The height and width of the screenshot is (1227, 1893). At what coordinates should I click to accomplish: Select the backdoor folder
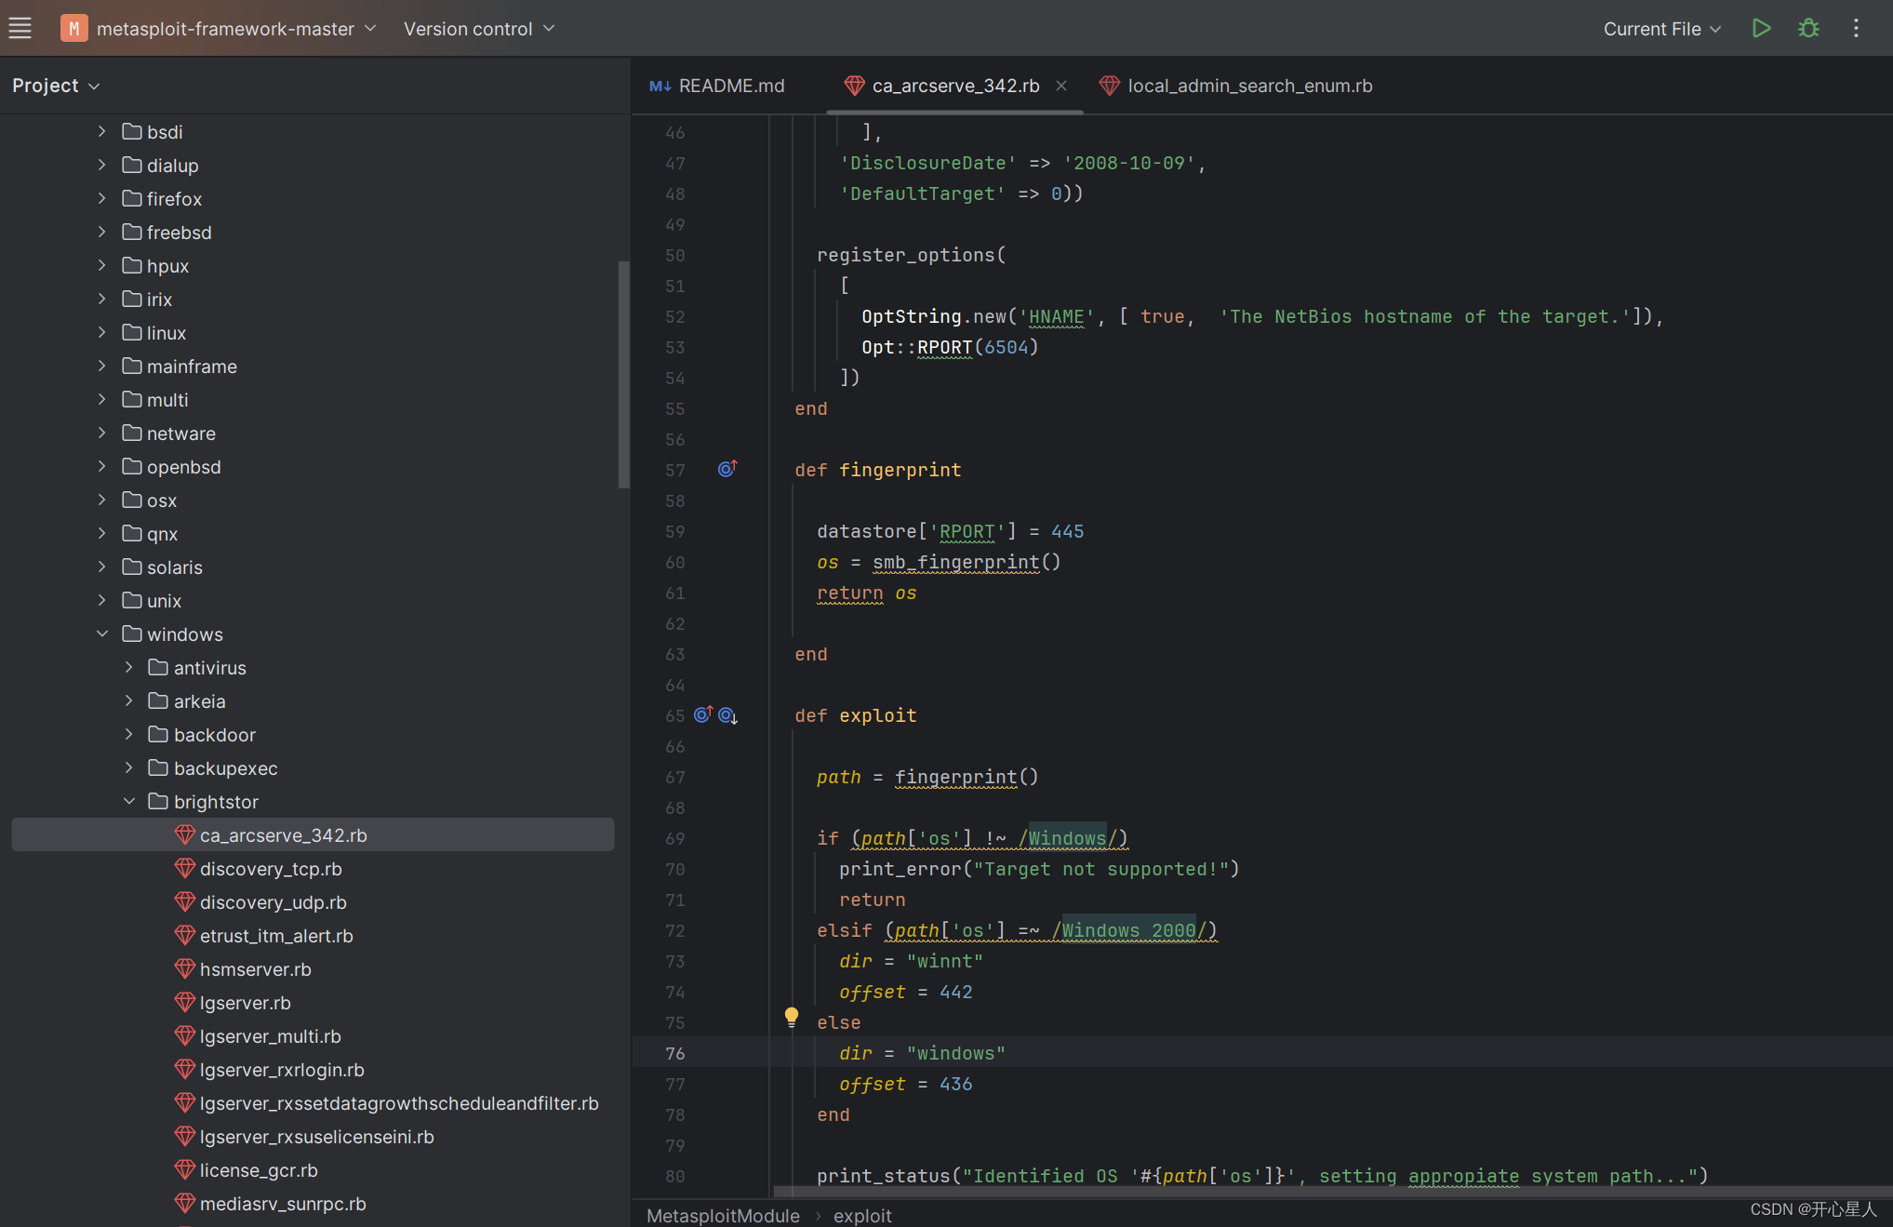(214, 734)
